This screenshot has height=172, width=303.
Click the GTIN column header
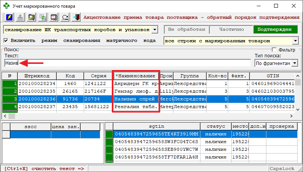tap(272, 76)
